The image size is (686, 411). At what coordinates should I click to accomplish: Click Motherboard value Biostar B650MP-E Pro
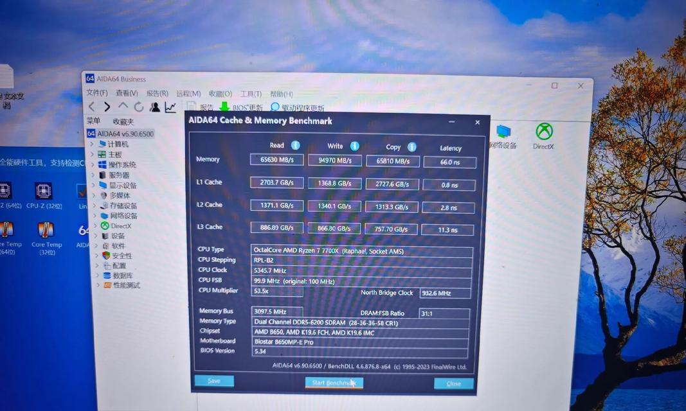click(361, 342)
